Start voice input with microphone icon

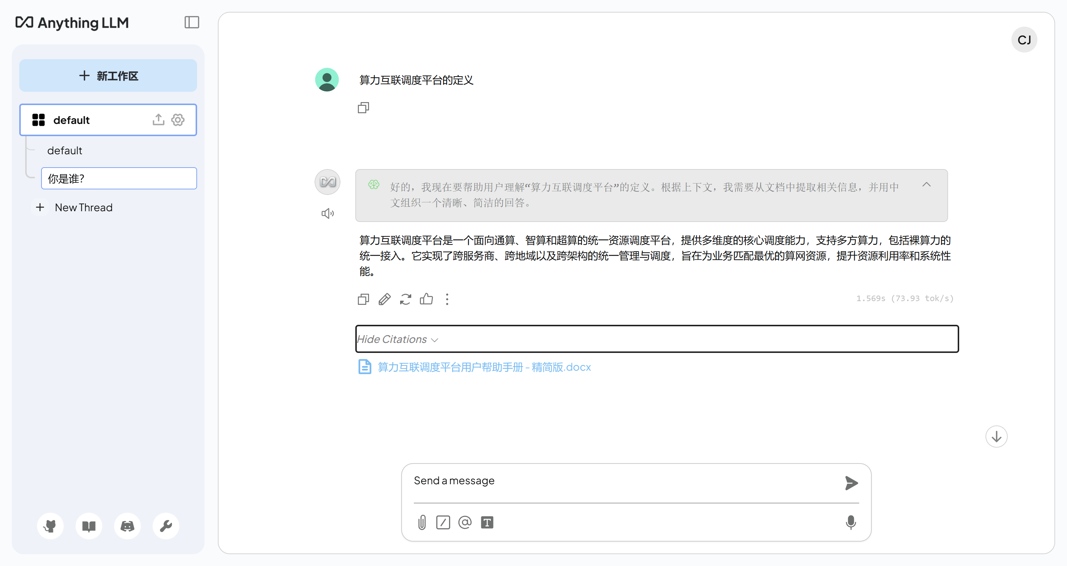(851, 523)
